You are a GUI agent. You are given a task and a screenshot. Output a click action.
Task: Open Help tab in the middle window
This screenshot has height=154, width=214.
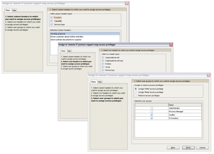coord(69,51)
